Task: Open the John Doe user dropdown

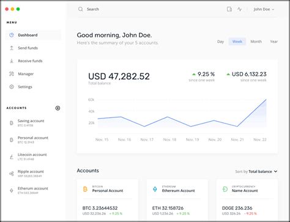Action: point(264,9)
